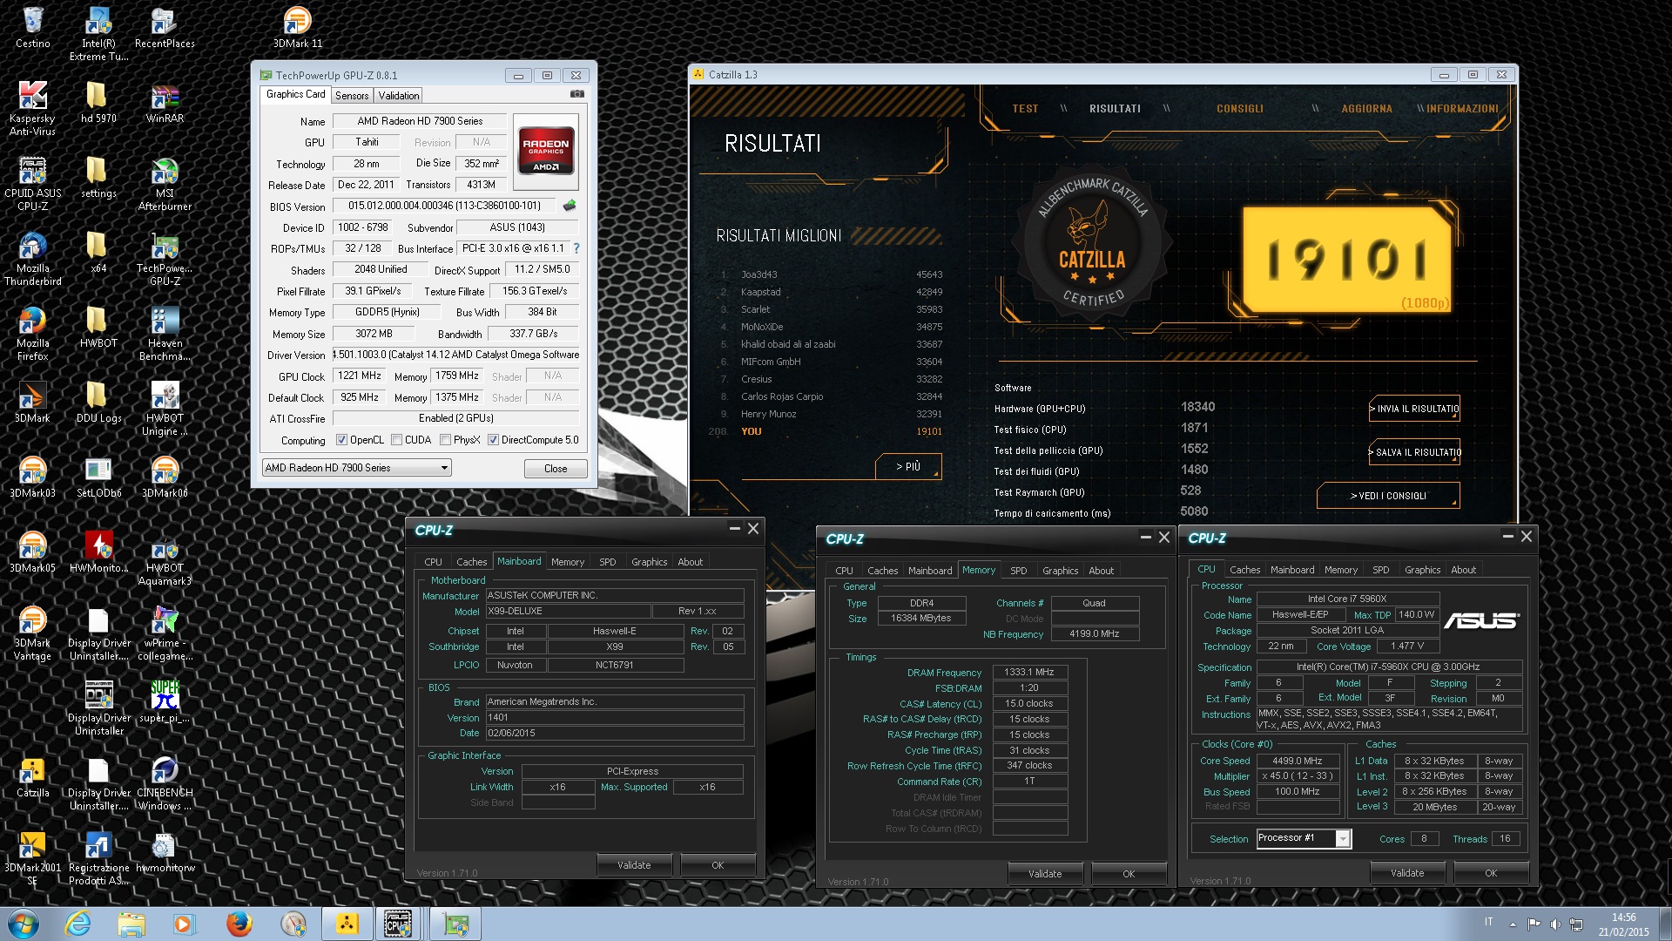Open 3DMark Vantage desktop shortcut
The height and width of the screenshot is (941, 1672).
click(x=32, y=633)
